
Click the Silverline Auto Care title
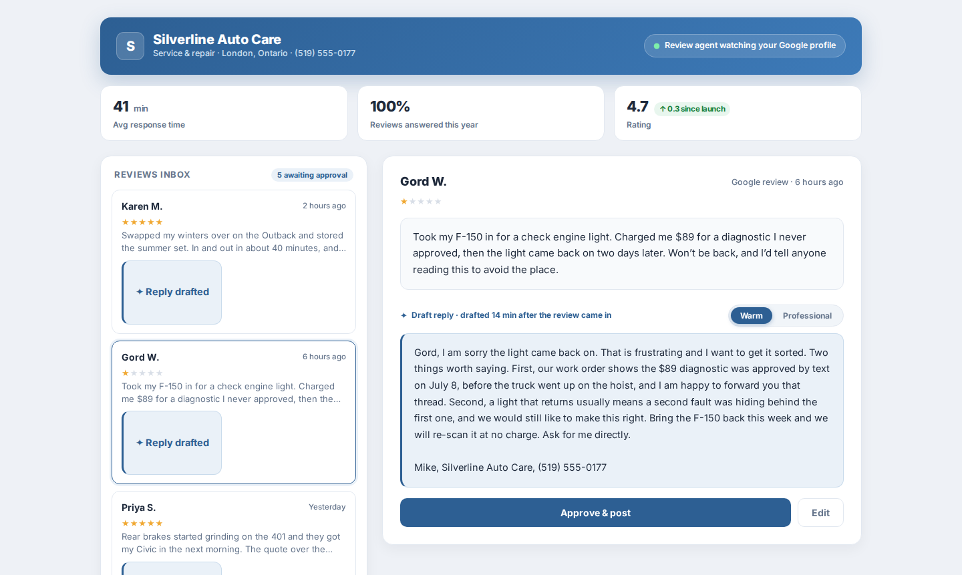click(x=217, y=39)
